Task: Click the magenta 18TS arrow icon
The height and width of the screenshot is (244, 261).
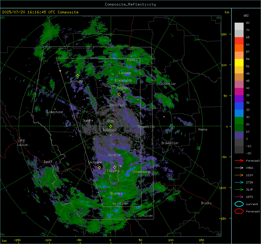Action: click(x=239, y=197)
